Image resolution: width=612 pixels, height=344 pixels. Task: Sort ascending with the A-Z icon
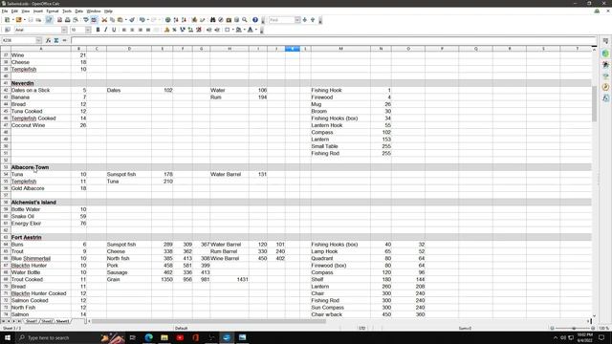point(176,20)
